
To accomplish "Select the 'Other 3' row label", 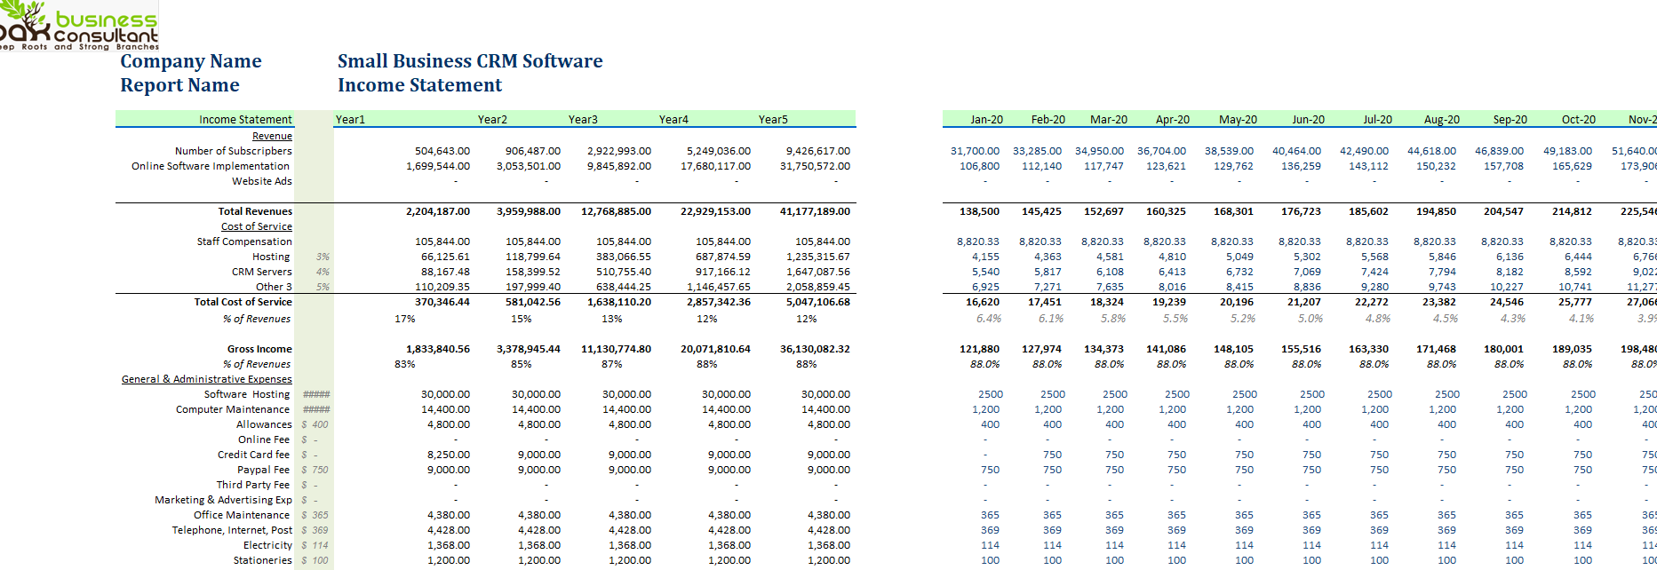I will [x=274, y=287].
